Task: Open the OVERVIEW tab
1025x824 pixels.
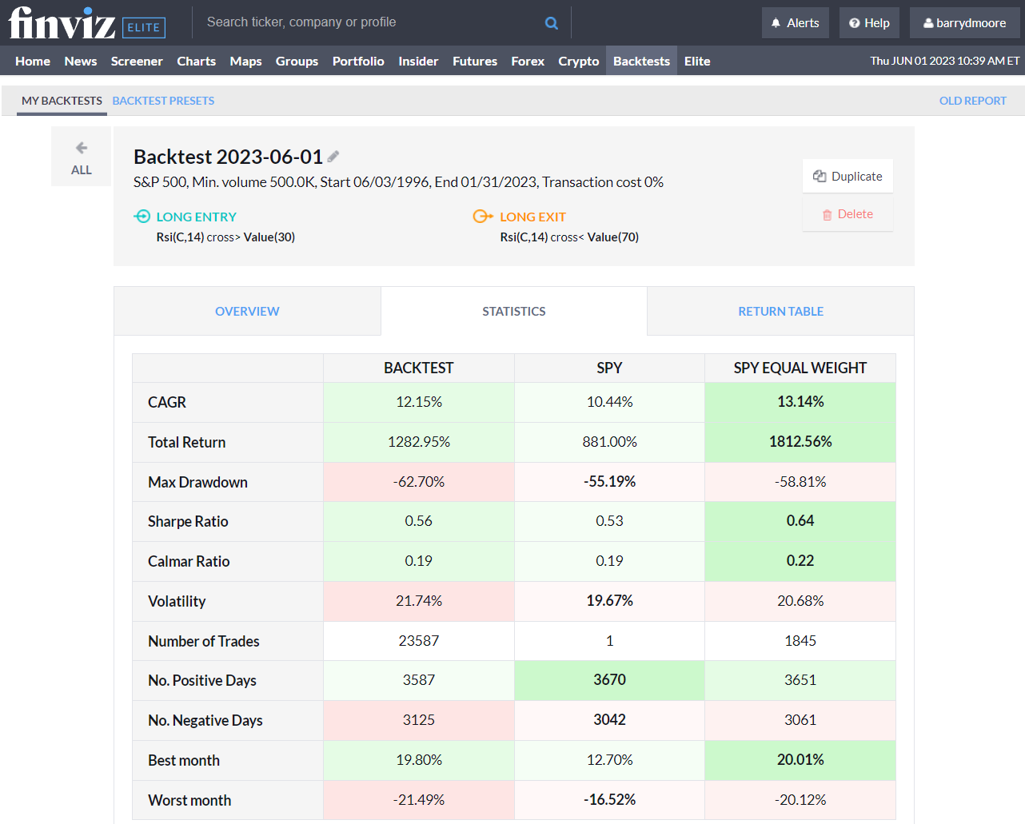Action: 247,311
